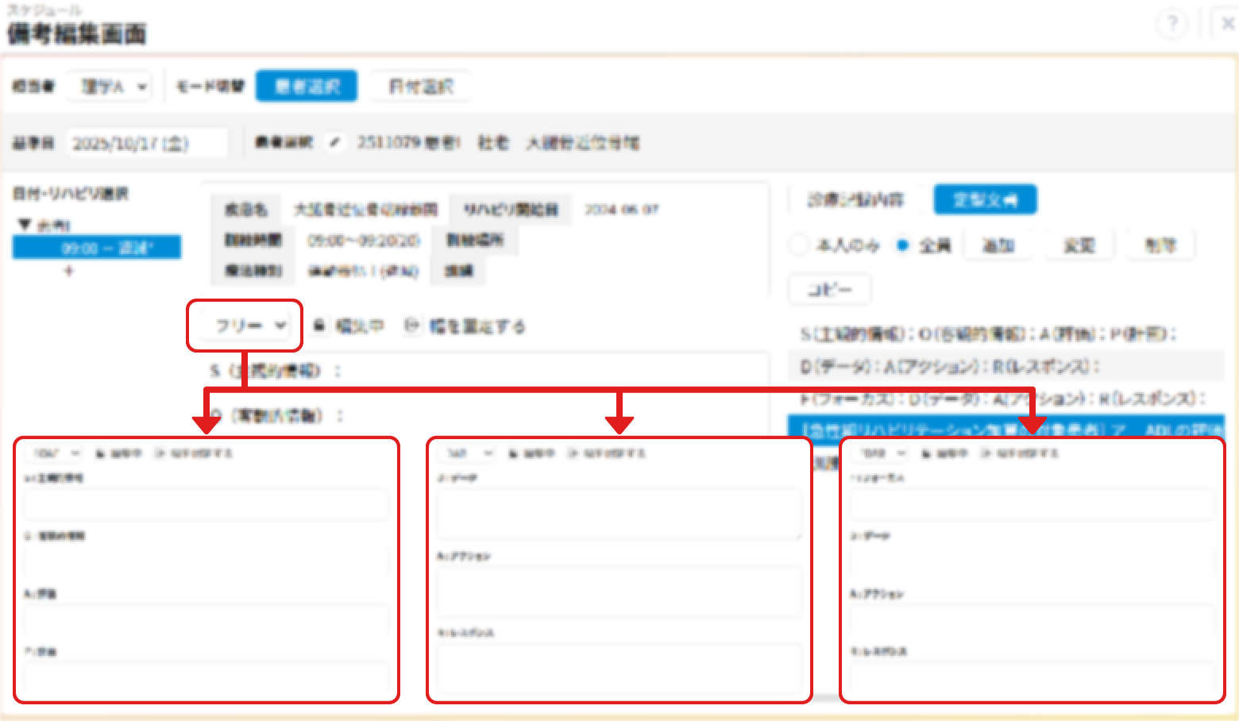This screenshot has height=721, width=1239.
Task: Switch to 日付選択 mode
Action: point(421,87)
